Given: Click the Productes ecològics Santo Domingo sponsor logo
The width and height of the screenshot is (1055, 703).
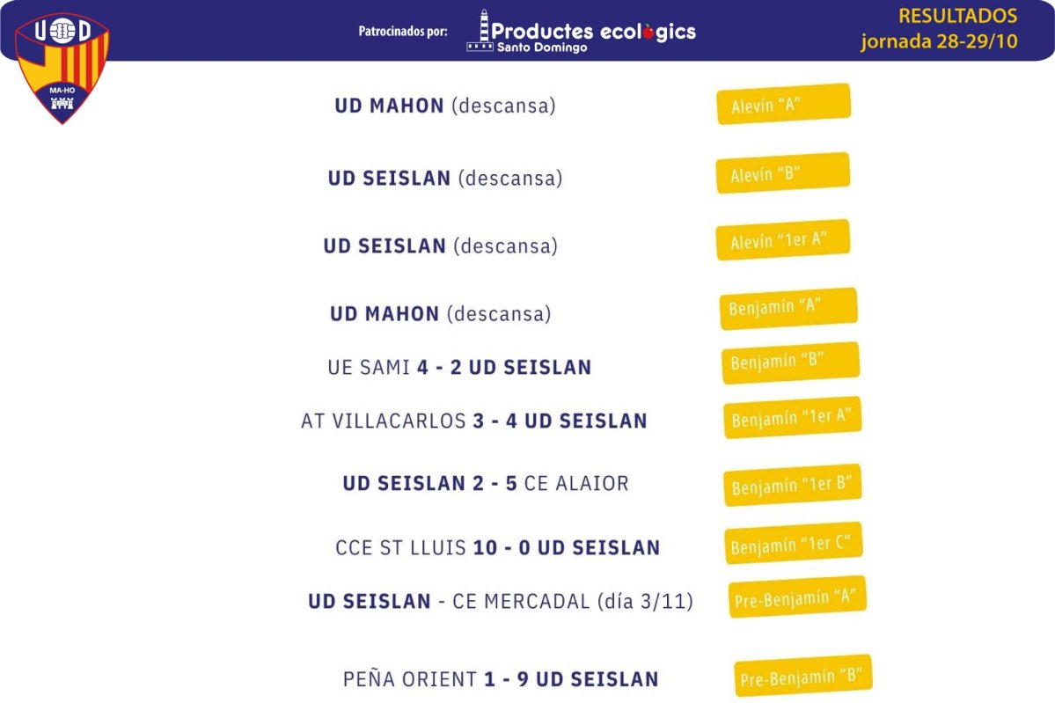Looking at the screenshot, I should tap(582, 32).
